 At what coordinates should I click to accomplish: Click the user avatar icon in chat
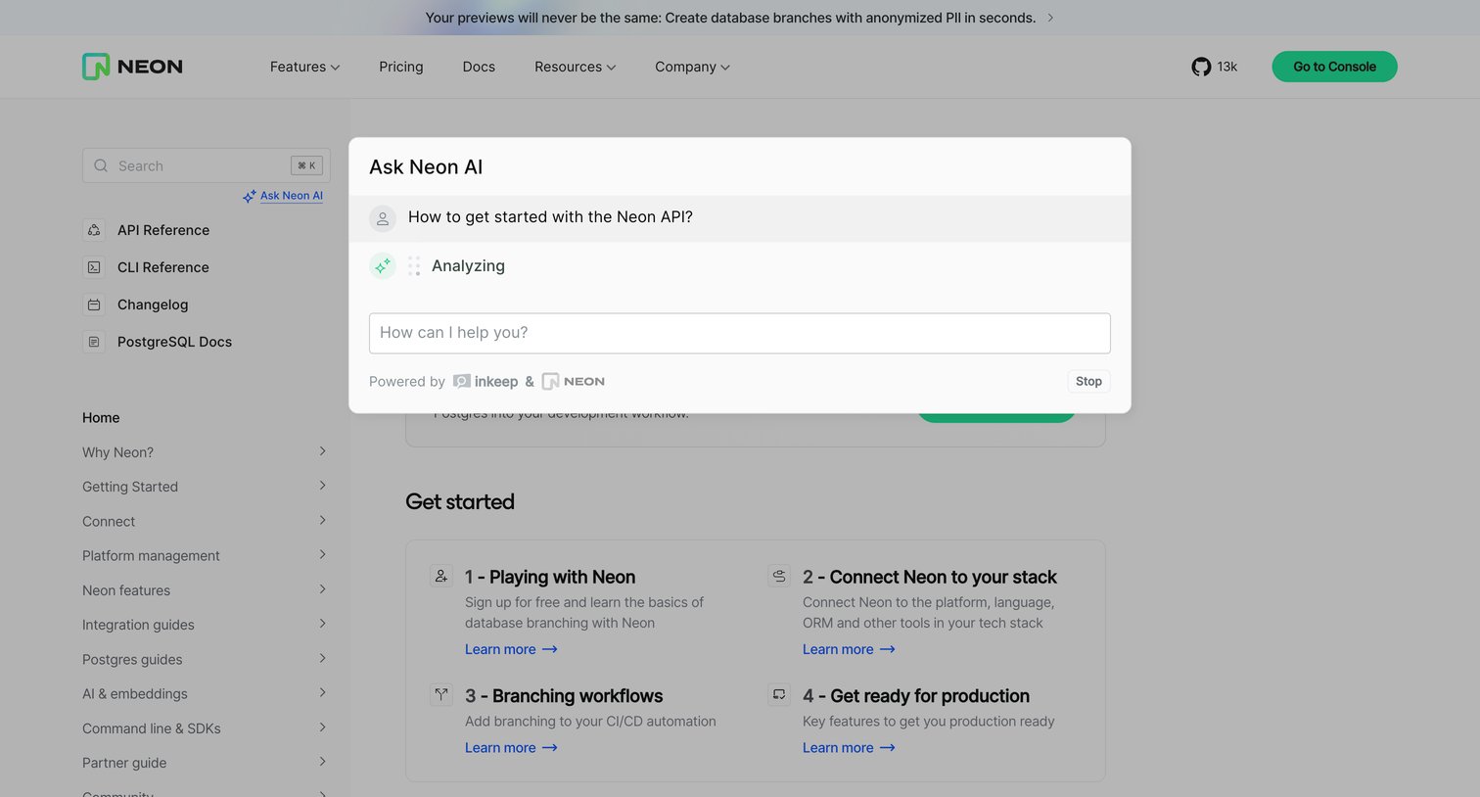click(x=383, y=218)
